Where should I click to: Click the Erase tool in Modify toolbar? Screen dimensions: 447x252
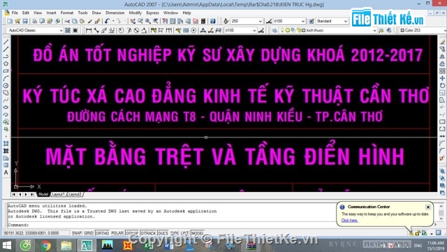442,42
